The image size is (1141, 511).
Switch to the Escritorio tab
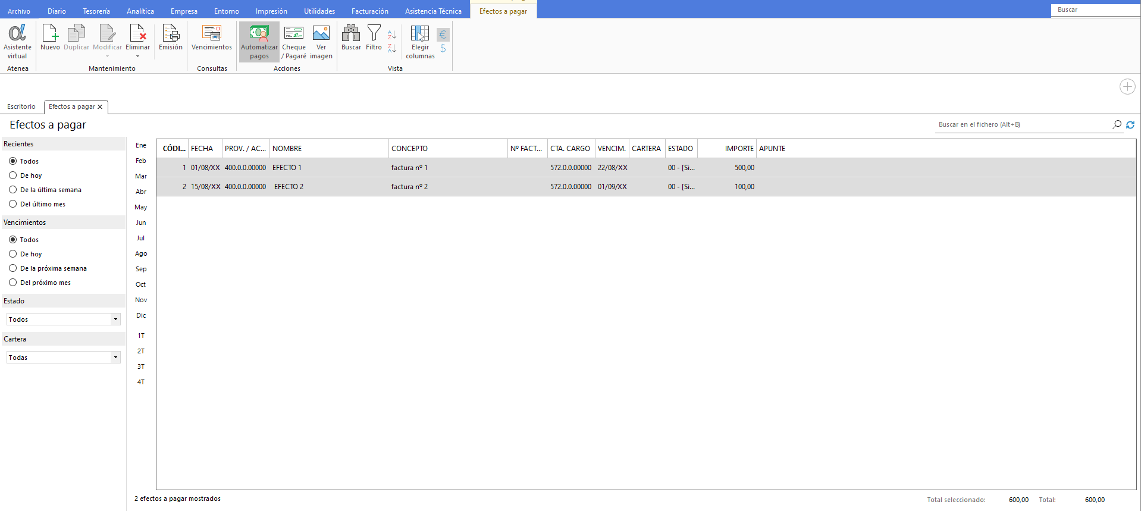pyautogui.click(x=21, y=107)
